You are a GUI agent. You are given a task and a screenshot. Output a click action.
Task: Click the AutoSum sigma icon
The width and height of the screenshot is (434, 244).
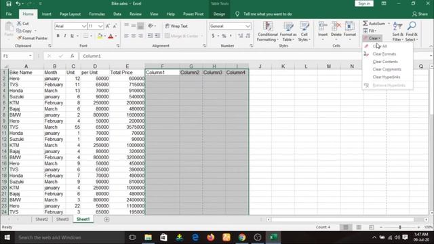point(366,24)
